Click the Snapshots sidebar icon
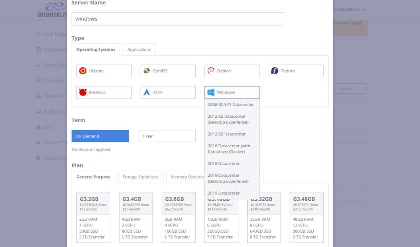This screenshot has height=247, width=420. point(39,50)
